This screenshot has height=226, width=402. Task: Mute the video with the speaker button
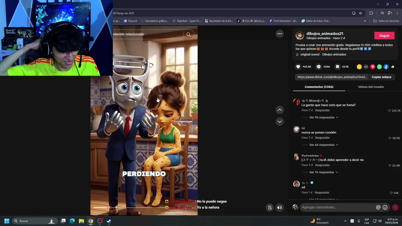pos(280,207)
